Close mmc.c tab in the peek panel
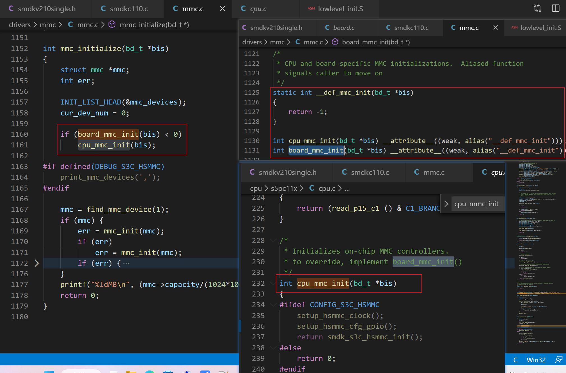This screenshot has height=373, width=566. click(x=496, y=27)
